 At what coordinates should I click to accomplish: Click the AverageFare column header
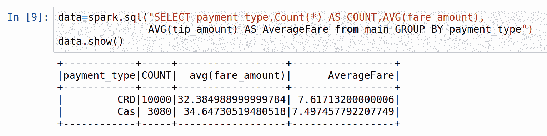(361, 76)
